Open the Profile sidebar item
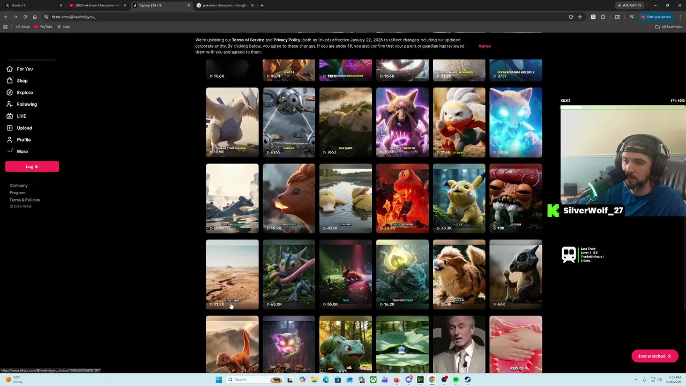 (x=19, y=139)
